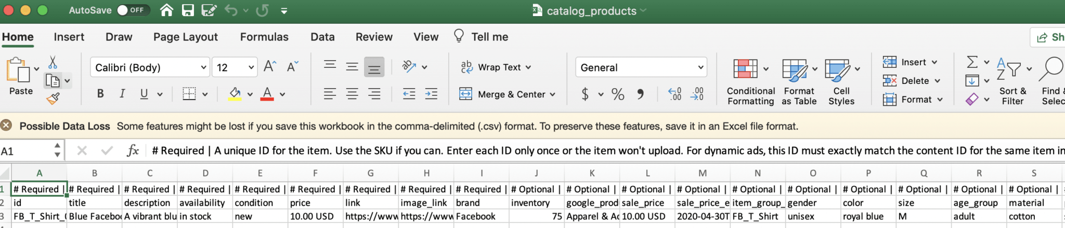Click the Cut scissors icon
The height and width of the screenshot is (228, 1065).
pyautogui.click(x=53, y=63)
